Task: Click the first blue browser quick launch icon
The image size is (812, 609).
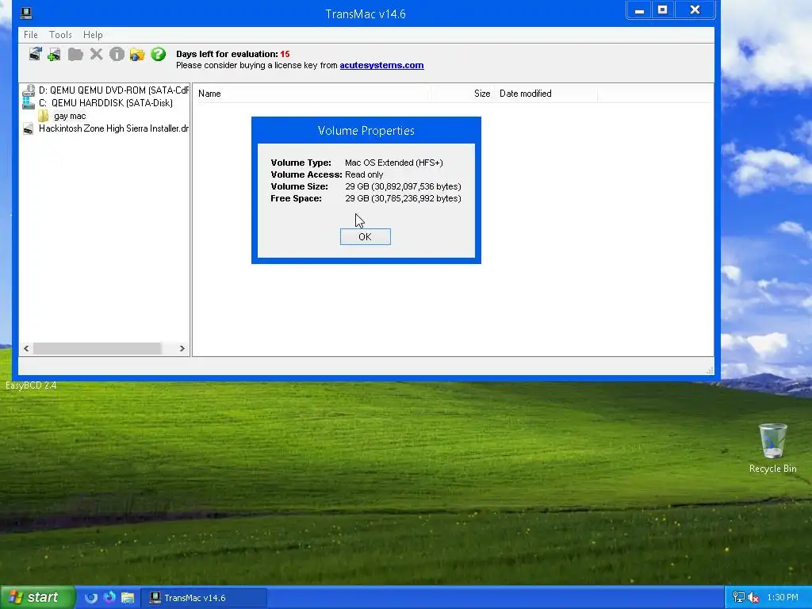Action: [x=91, y=598]
